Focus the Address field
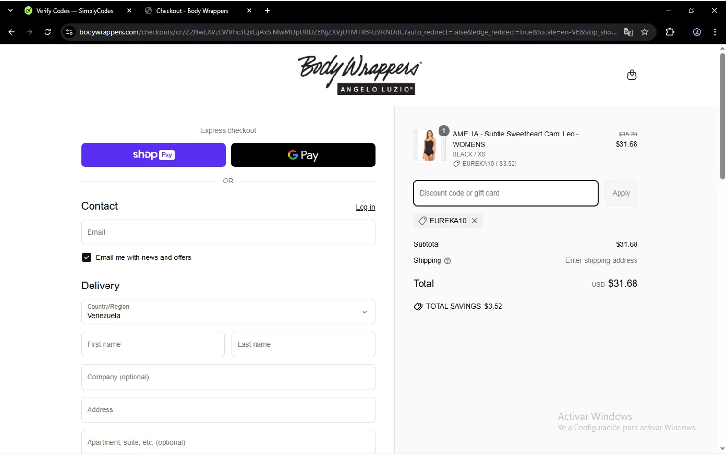The height and width of the screenshot is (454, 726). tap(228, 410)
